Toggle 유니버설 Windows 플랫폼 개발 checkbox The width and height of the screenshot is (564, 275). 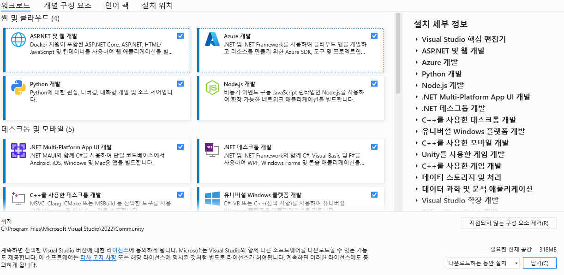pyautogui.click(x=374, y=194)
